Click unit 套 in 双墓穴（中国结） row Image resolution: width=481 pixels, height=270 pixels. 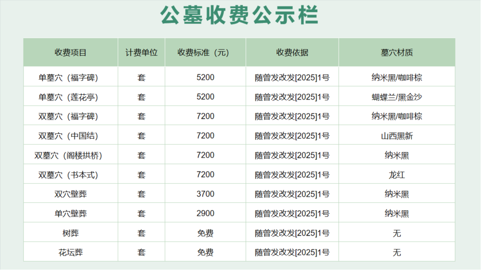click(x=141, y=135)
